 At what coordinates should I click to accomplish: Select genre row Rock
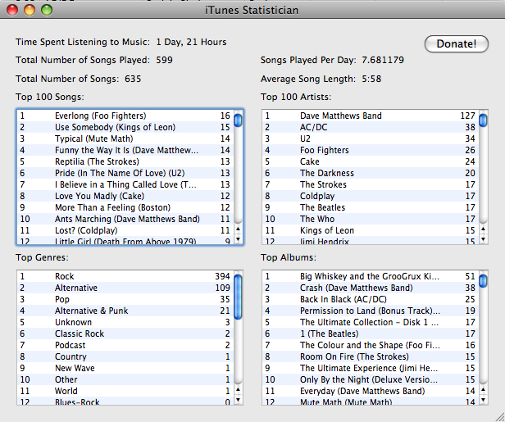[x=125, y=276]
